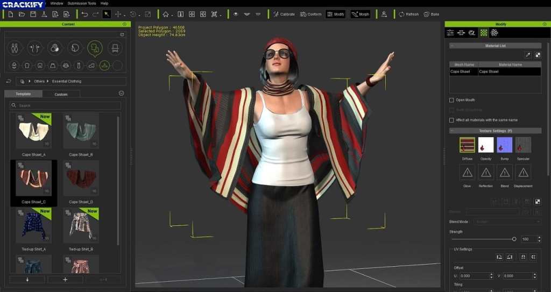Select the Skirt clothing subcategory icon

pyautogui.click(x=53, y=66)
